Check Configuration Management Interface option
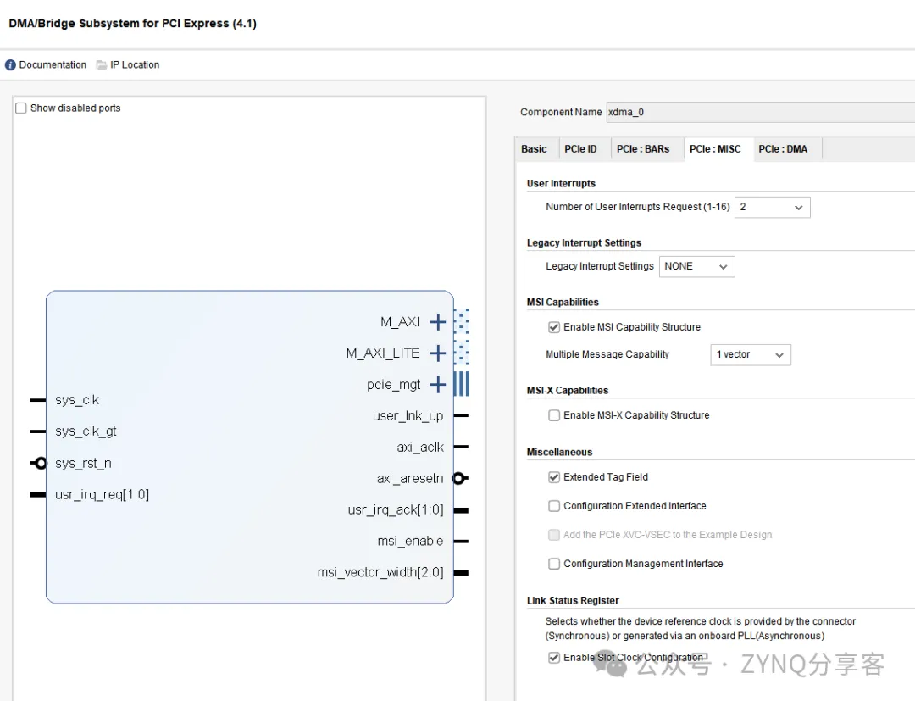Screen dimensions: 915x701 point(554,564)
